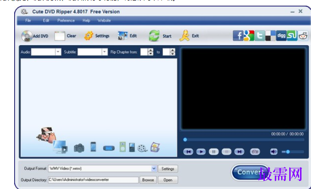The width and height of the screenshot is (311, 189).
Task: Click Settings button beside Output Format
Action: click(x=168, y=169)
